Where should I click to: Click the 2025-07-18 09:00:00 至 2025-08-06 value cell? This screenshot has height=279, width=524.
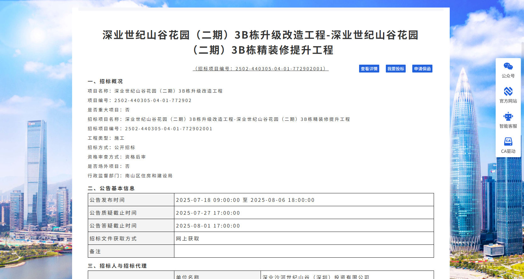point(304,200)
